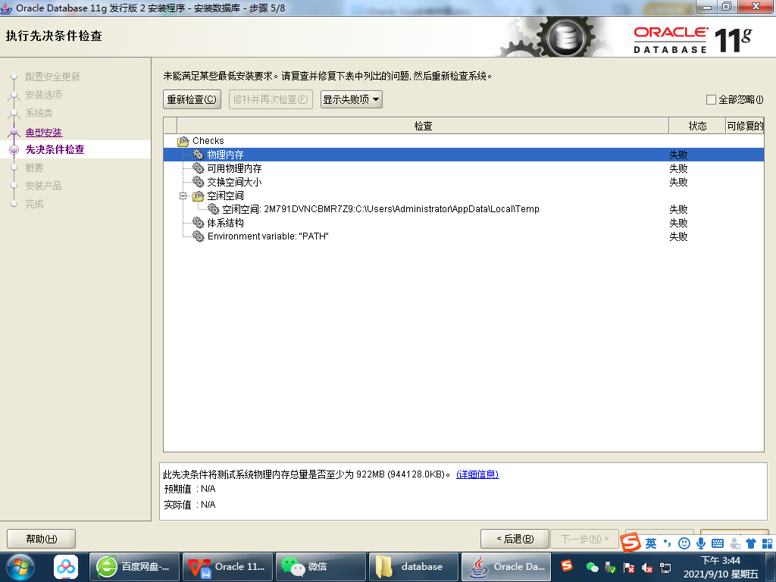
Task: Click the Sogou S logo on IME bar
Action: 631,543
